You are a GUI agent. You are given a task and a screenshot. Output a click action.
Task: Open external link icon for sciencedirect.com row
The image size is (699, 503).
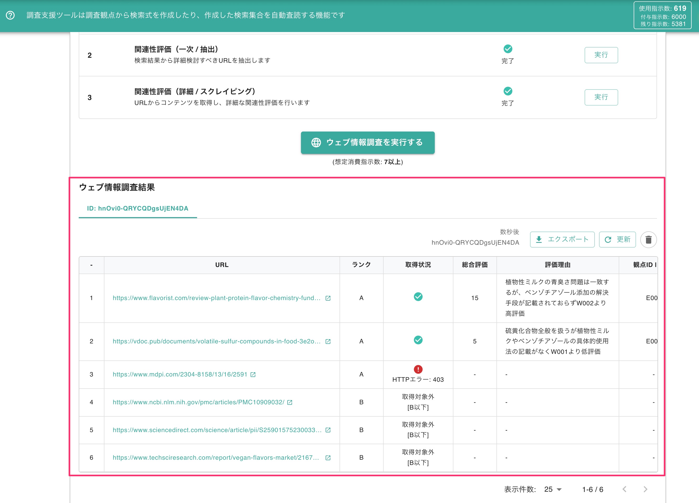(328, 430)
